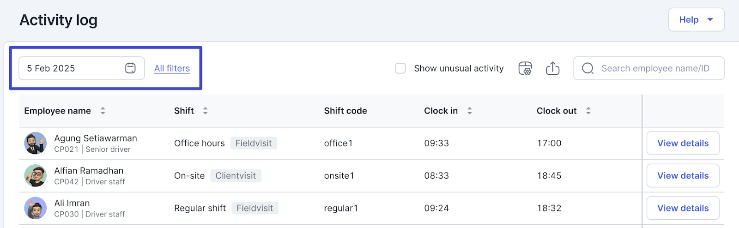
Task: Open the calendar date picker icon
Action: (130, 68)
